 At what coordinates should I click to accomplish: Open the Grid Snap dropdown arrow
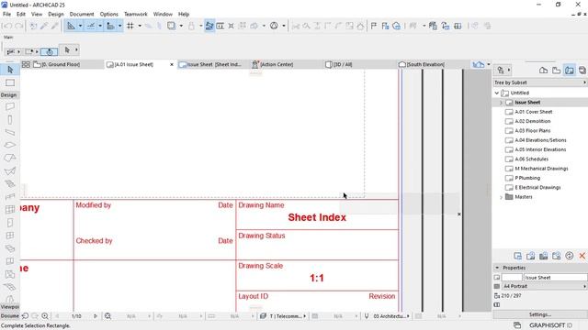click(140, 26)
